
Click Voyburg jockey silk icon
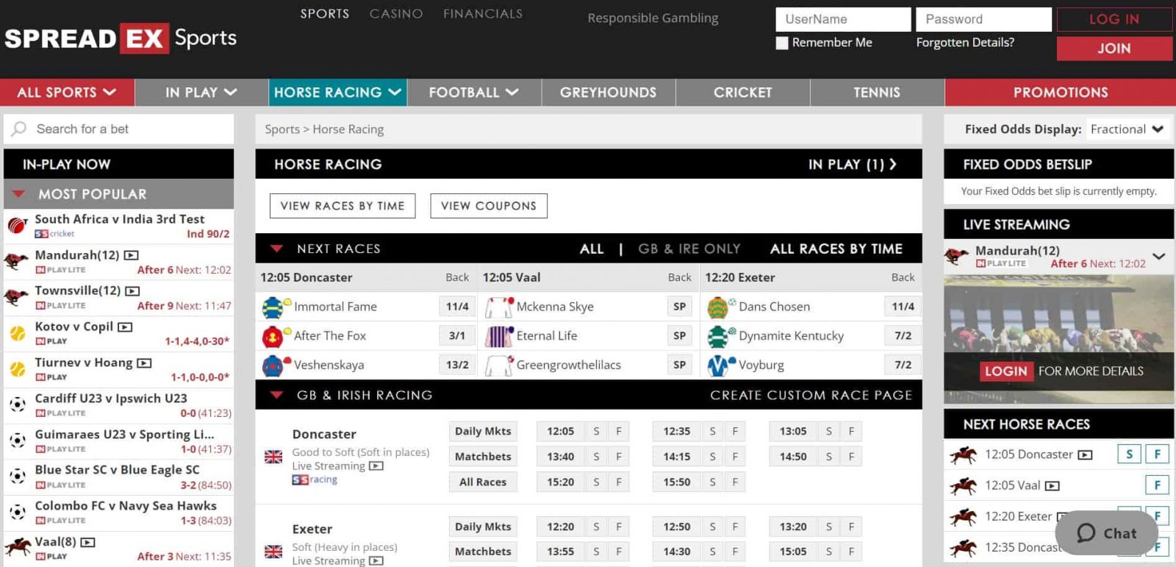click(x=719, y=365)
